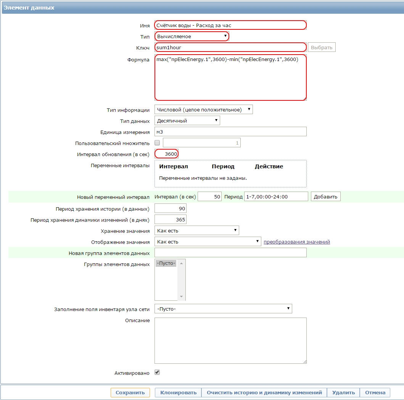Click the Интервал обновления field showing 3600

click(x=166, y=154)
